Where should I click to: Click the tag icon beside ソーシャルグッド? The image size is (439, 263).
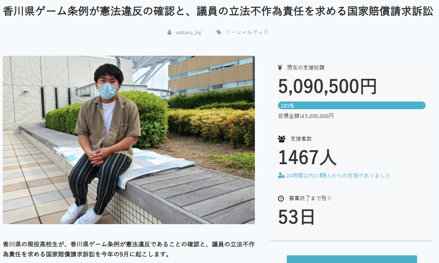coord(219,32)
